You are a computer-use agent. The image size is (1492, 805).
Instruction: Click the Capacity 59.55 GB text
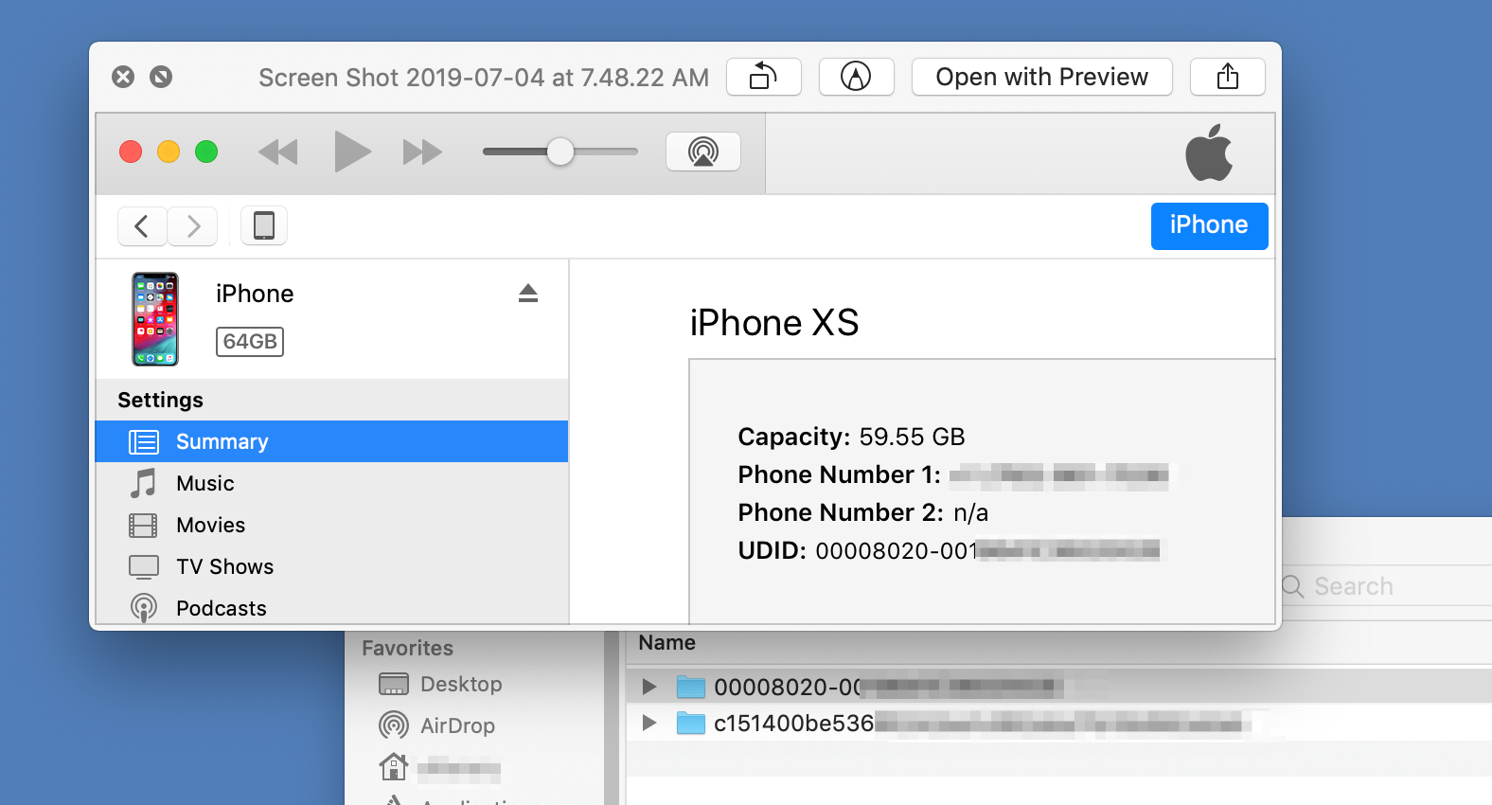(x=851, y=437)
